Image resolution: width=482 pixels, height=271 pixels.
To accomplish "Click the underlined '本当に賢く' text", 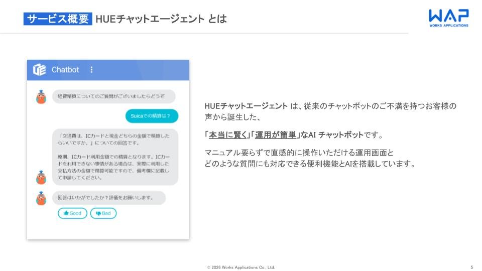I will pyautogui.click(x=228, y=134).
